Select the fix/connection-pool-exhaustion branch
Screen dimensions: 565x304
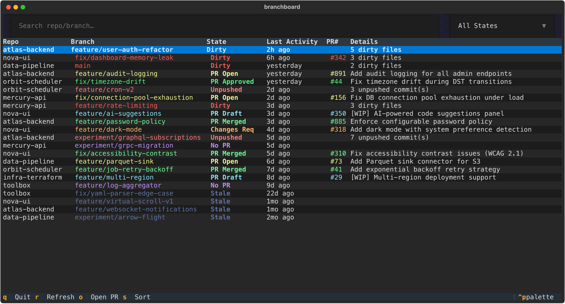point(134,98)
